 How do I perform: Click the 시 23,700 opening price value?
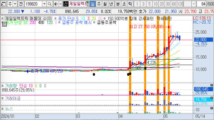[x=190, y=11]
